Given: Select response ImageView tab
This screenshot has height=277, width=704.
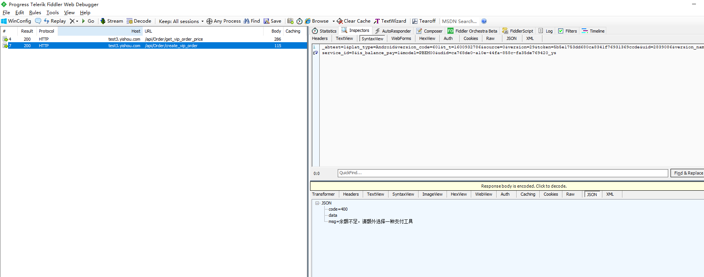Looking at the screenshot, I should pos(432,194).
